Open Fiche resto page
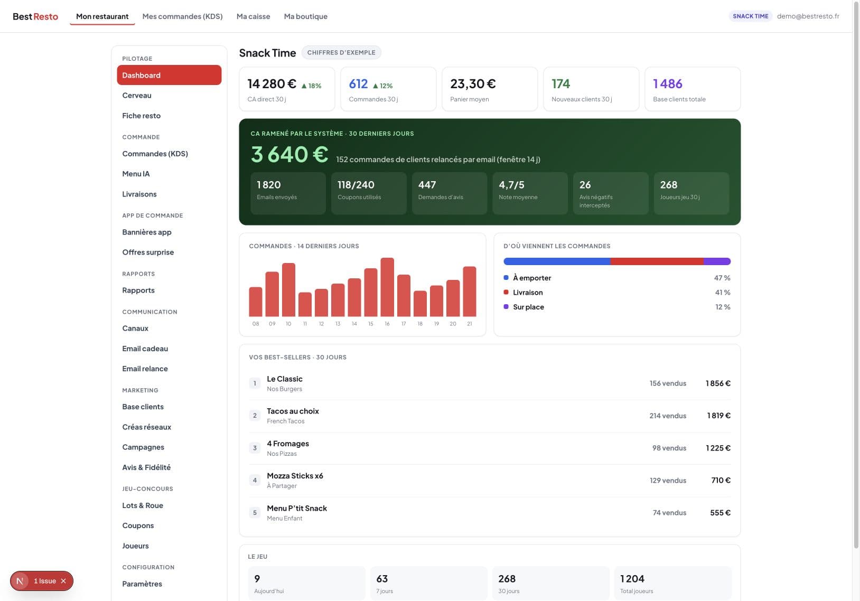The width and height of the screenshot is (860, 601). (169, 116)
